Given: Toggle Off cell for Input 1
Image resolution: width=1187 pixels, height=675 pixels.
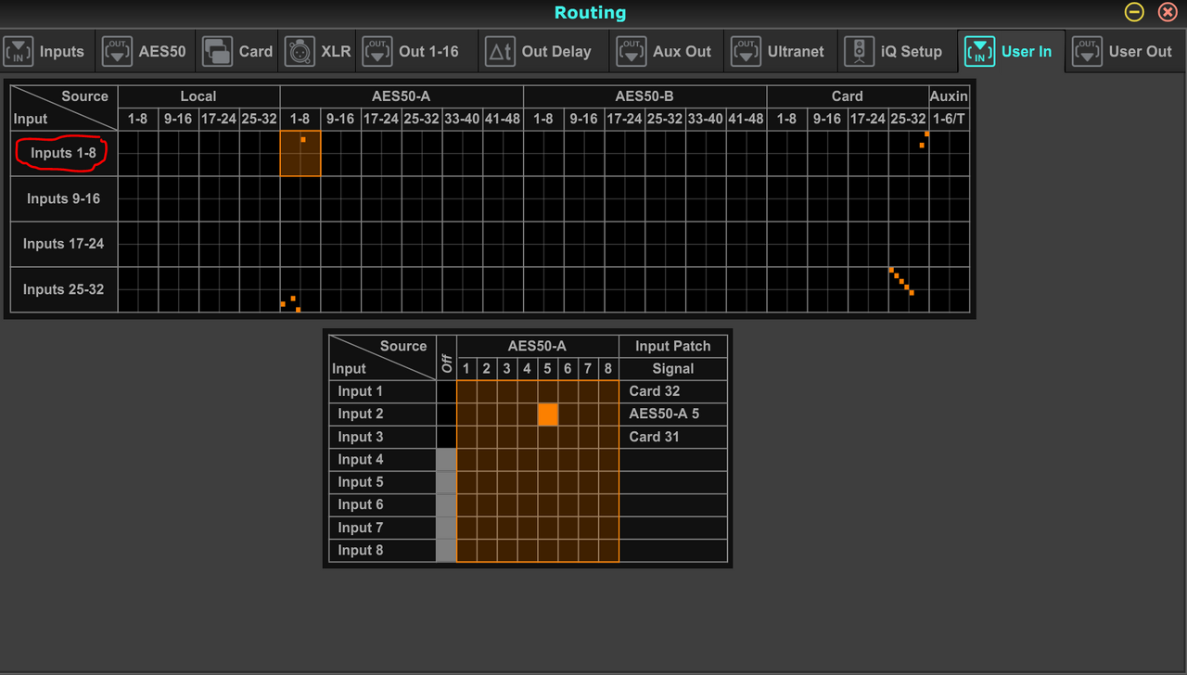Looking at the screenshot, I should pos(446,391).
